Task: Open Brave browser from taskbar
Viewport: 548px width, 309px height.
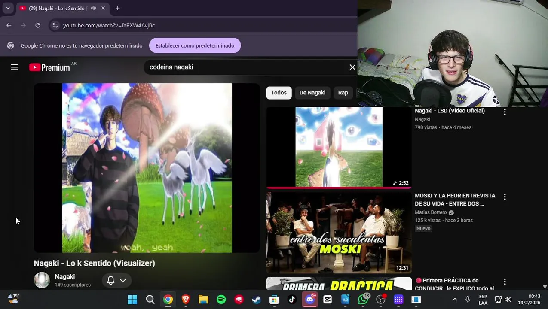Action: [x=186, y=300]
